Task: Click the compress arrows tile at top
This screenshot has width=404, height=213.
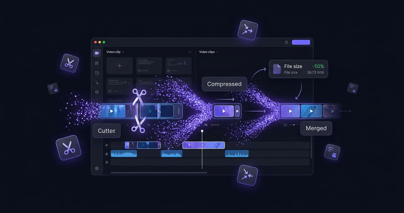Action: pyautogui.click(x=247, y=30)
